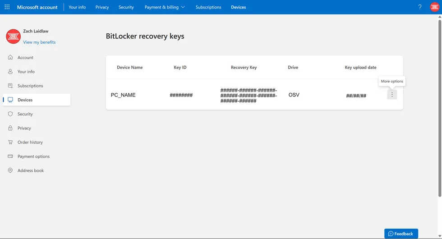Click the Security shield icon in sidebar
The height and width of the screenshot is (239, 442).
pos(10,114)
